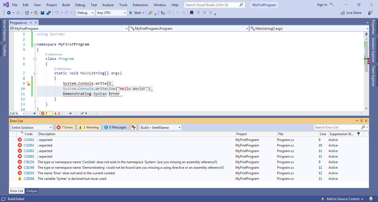Viewport: 378px width, 202px height.
Task: Click the Find in Files icon
Action: pos(150,13)
